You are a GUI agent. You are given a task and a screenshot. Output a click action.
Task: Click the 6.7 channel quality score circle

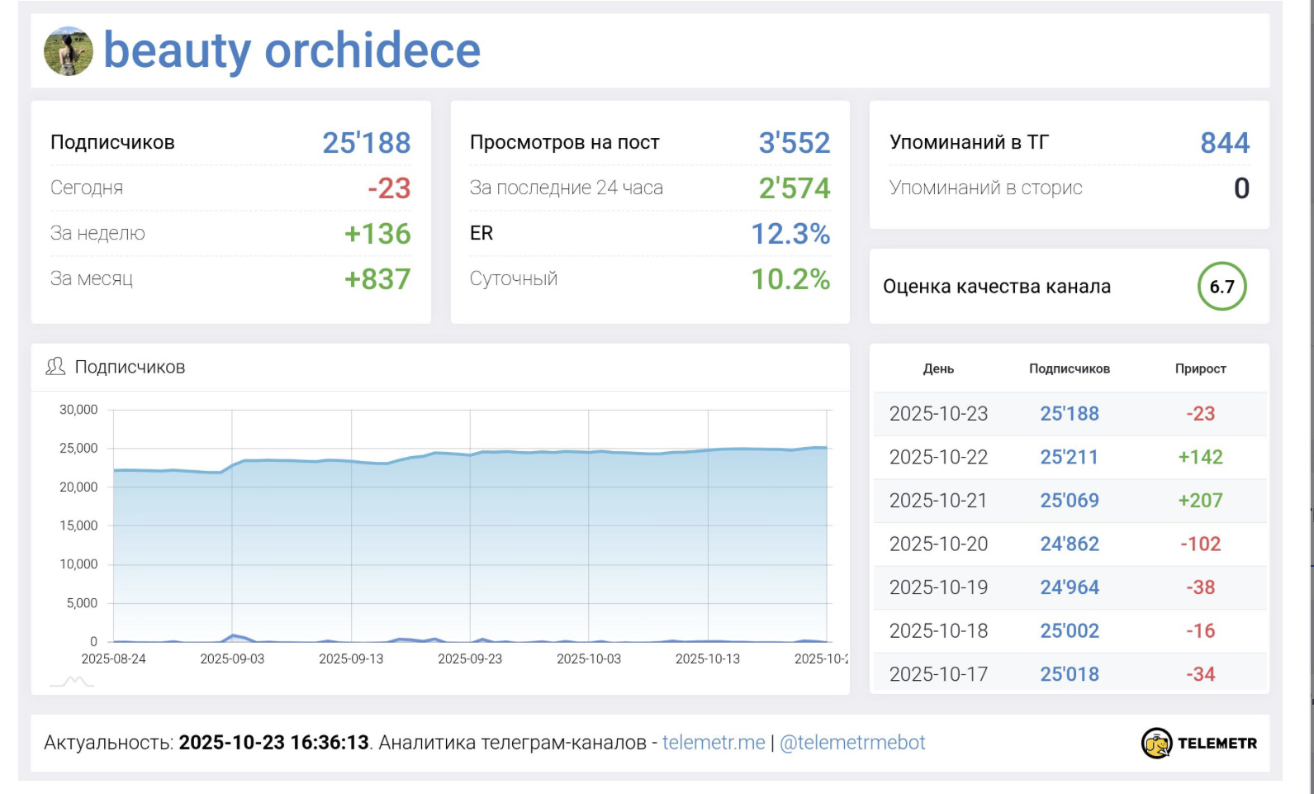[x=1221, y=287]
